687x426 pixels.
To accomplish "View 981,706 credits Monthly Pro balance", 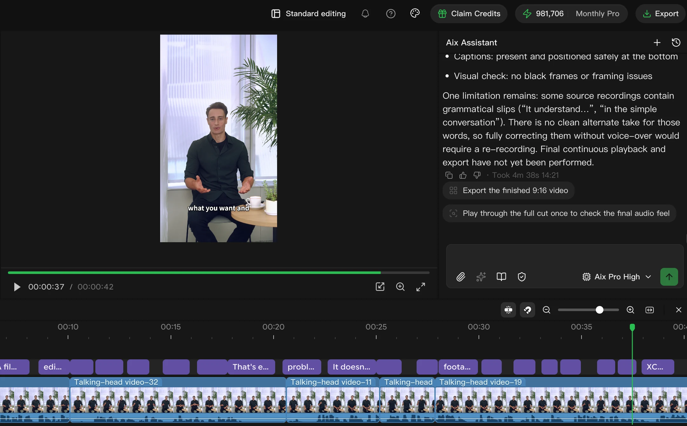I will (x=571, y=14).
